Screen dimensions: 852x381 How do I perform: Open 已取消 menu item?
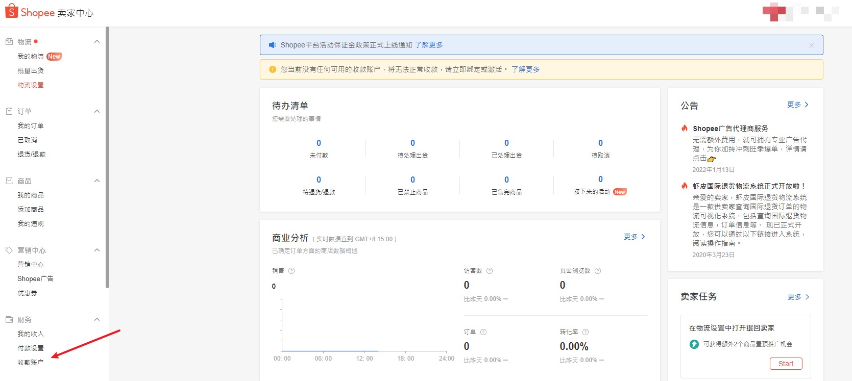coord(27,140)
